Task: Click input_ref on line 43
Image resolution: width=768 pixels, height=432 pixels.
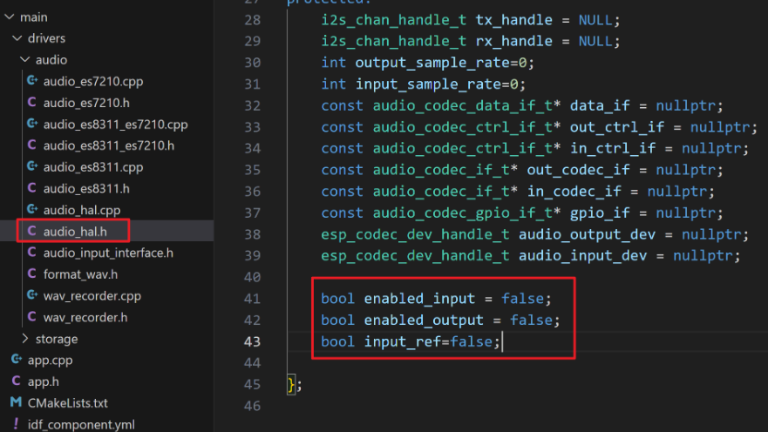Action: click(403, 341)
